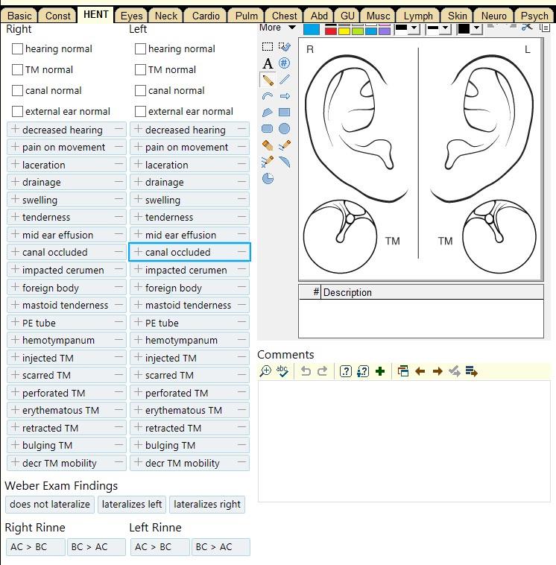Run spell check in Comments toolbar
The image size is (556, 565).
[282, 371]
